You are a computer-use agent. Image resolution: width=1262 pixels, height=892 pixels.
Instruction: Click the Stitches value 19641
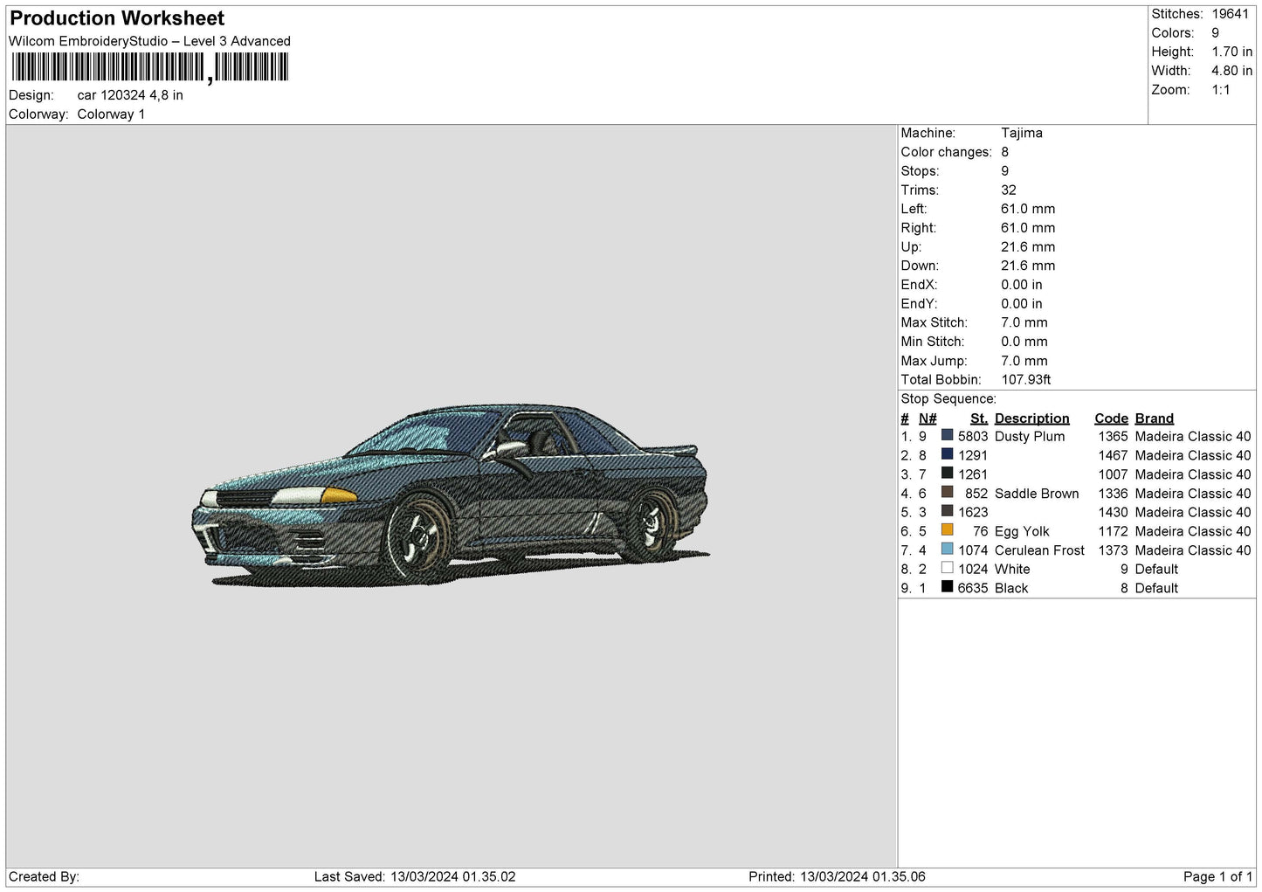tap(1230, 14)
